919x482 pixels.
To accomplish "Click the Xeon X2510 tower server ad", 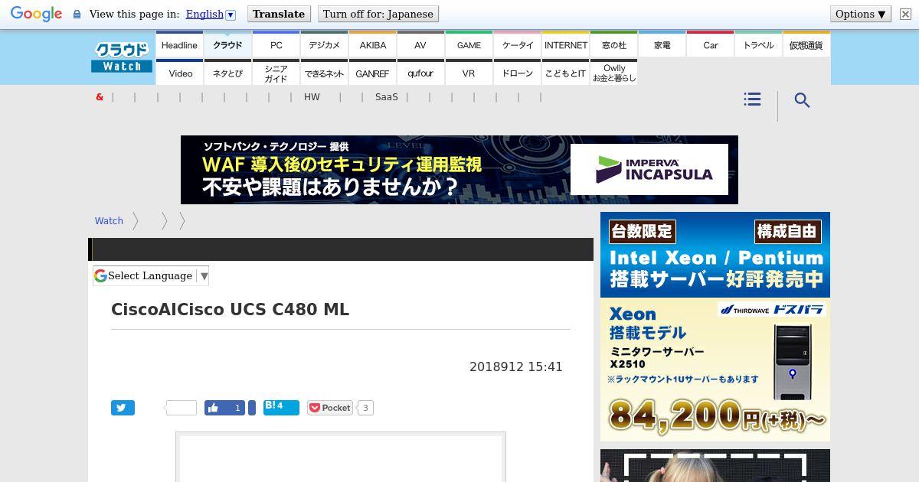I will click(715, 370).
